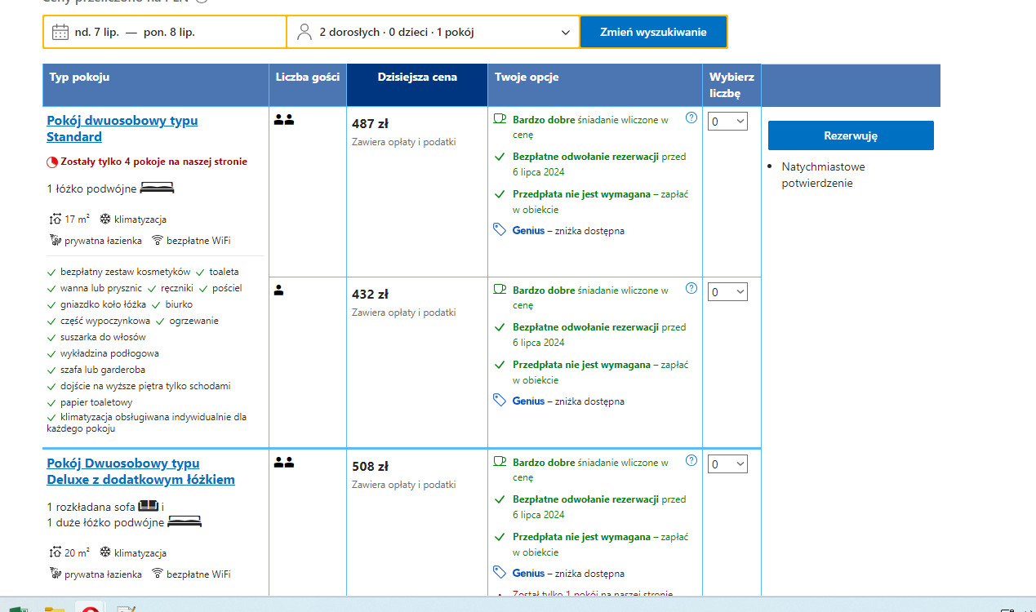The height and width of the screenshot is (612, 1036).
Task: Click the person icon in guests selector
Action: click(305, 33)
